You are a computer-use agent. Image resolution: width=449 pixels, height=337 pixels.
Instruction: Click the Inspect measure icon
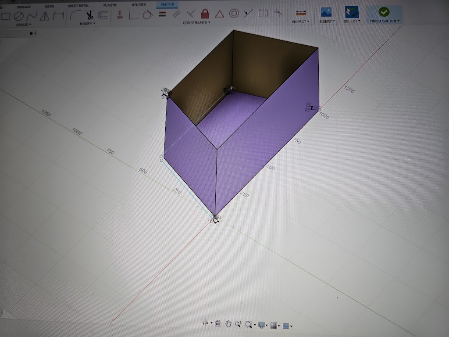[301, 13]
